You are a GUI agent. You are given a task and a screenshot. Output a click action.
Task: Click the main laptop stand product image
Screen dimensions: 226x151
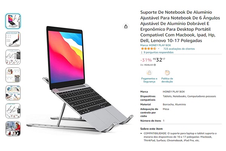(80, 79)
